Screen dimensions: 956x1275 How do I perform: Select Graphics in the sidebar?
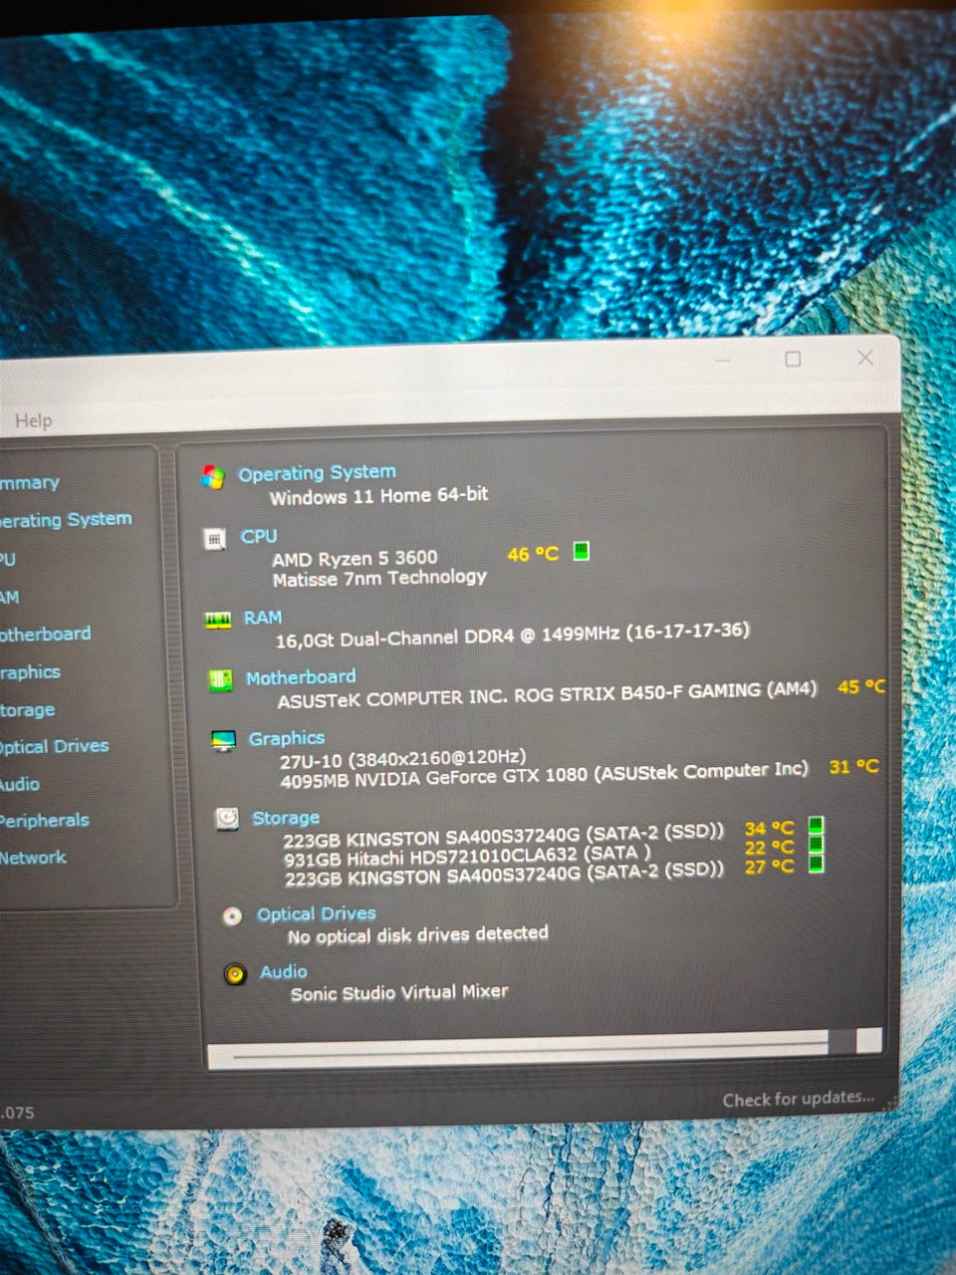click(30, 672)
